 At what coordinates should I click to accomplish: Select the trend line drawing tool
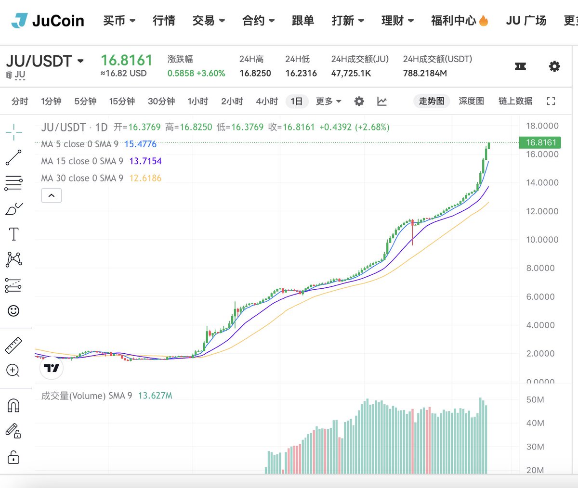[x=13, y=157]
